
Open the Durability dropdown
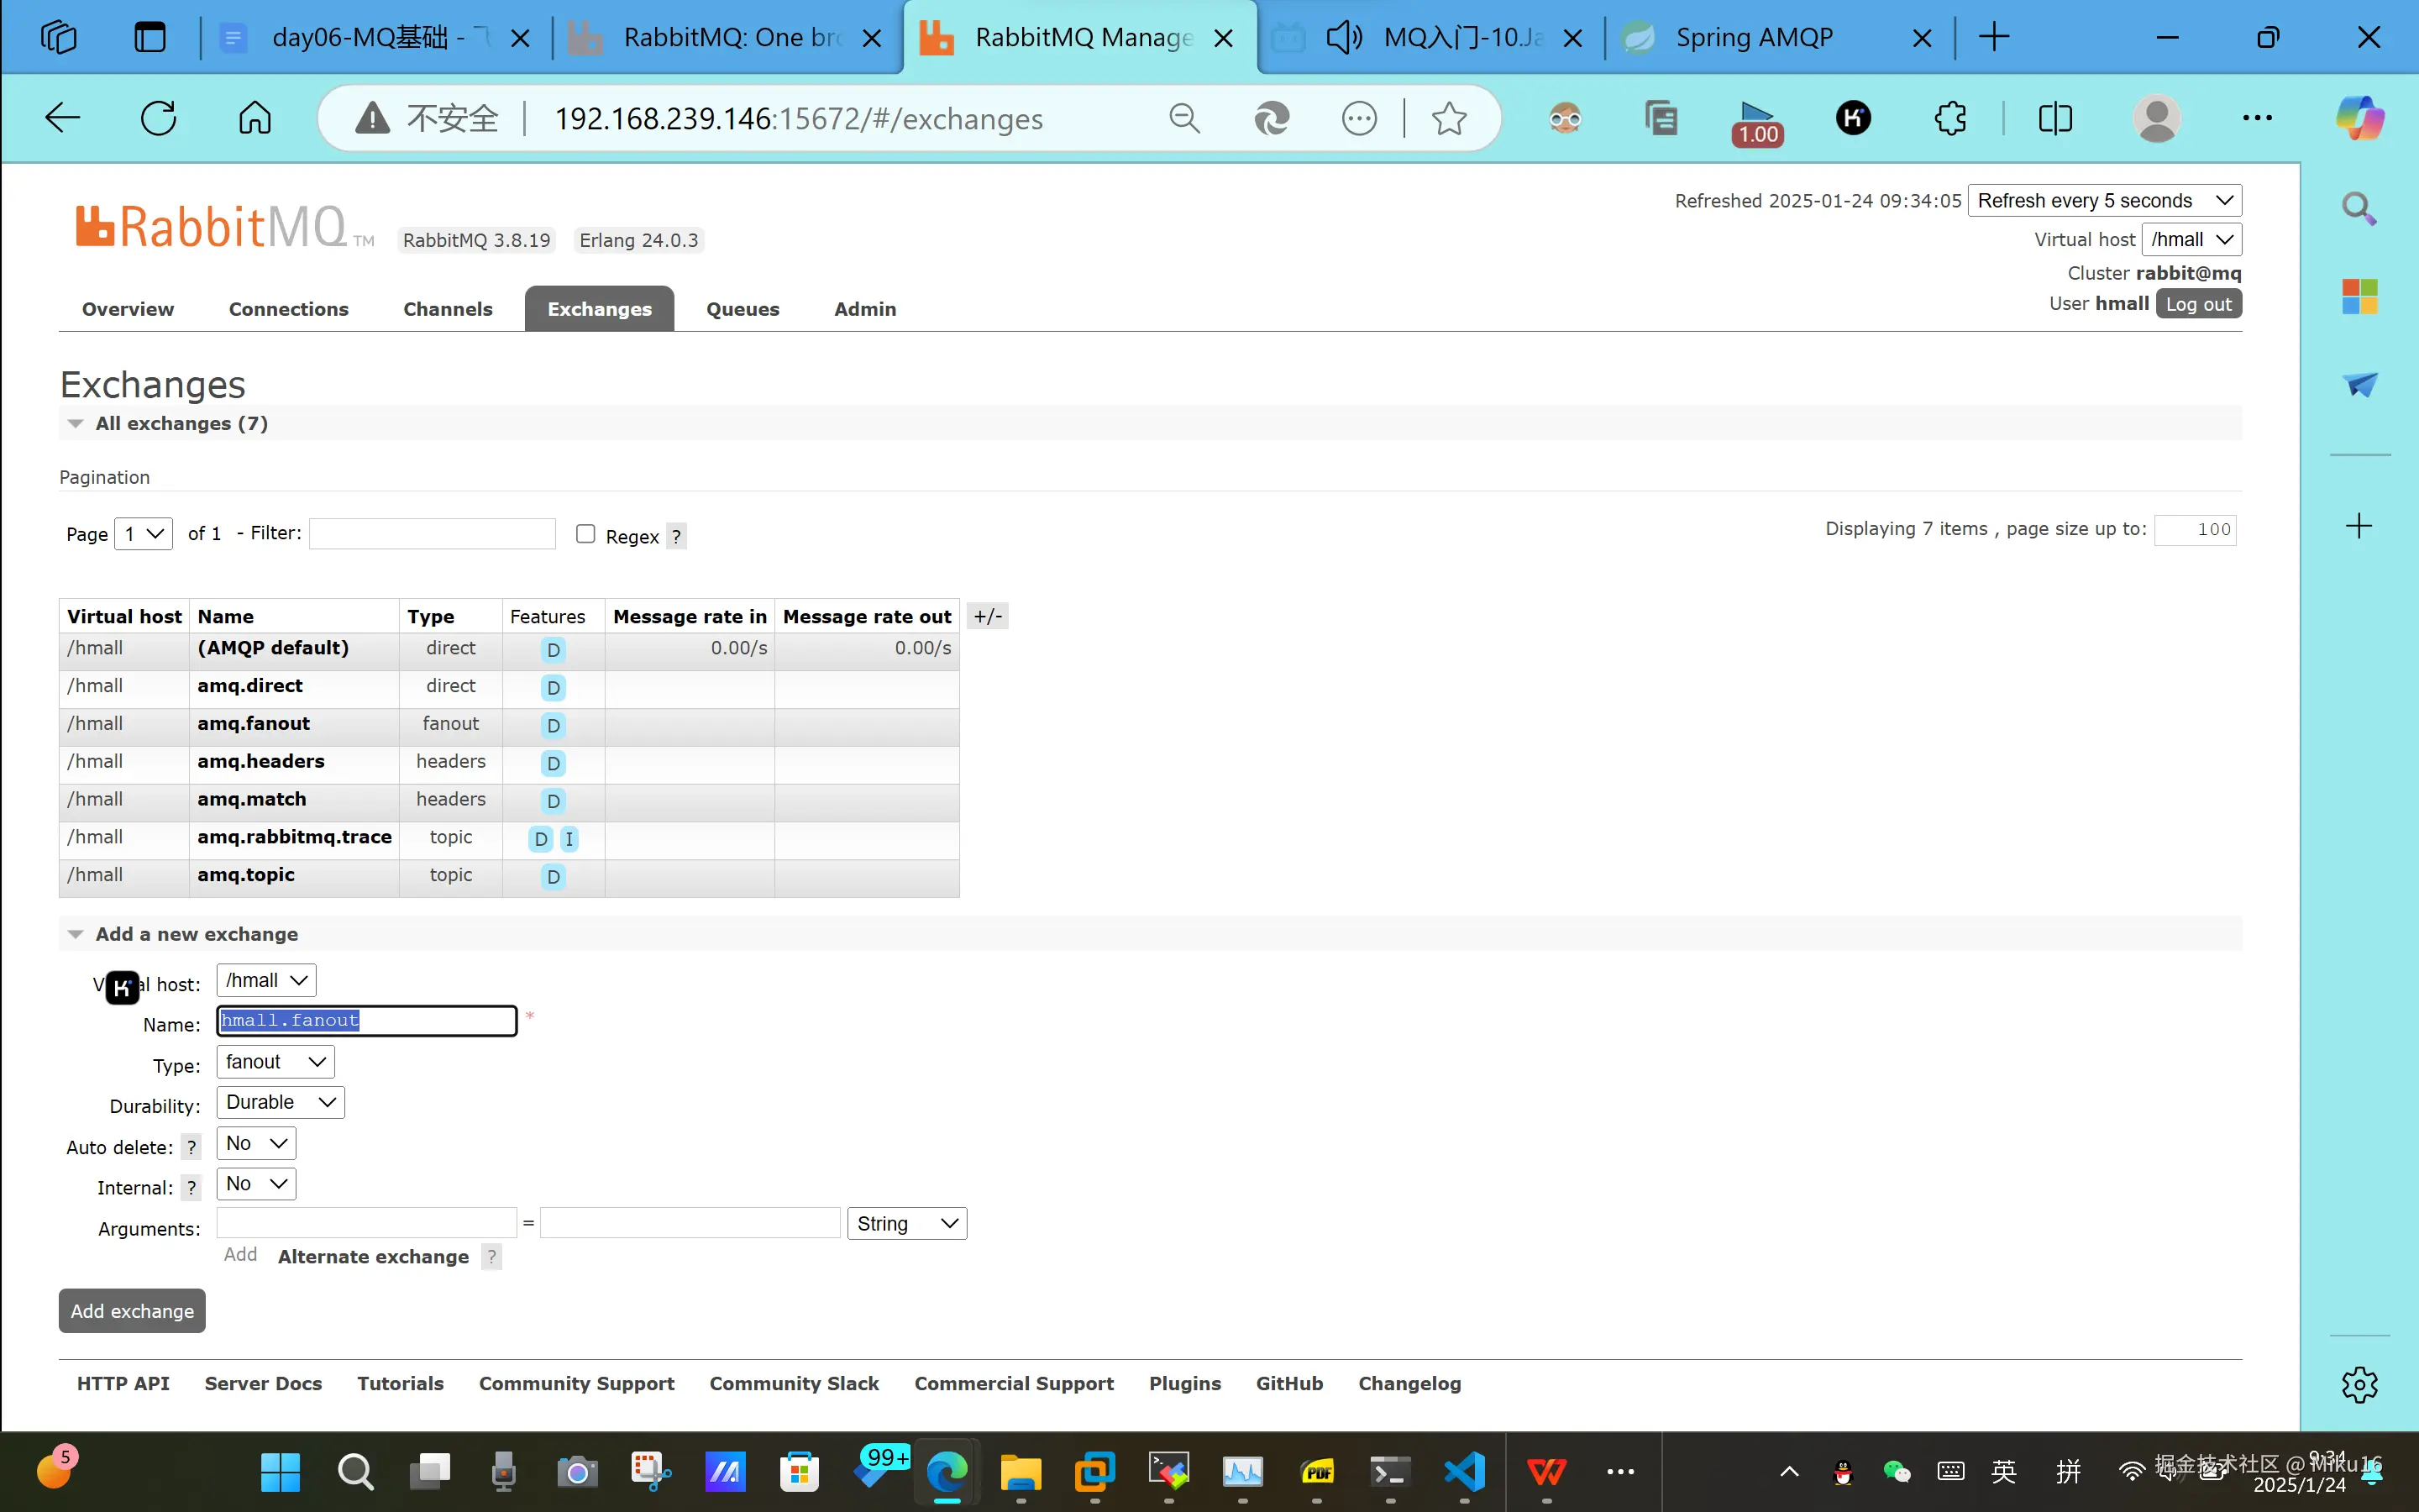(280, 1102)
